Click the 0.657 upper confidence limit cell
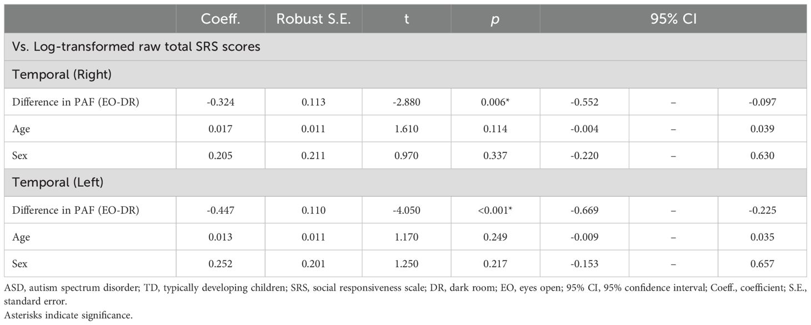Image resolution: width=811 pixels, height=325 pixels. click(x=762, y=264)
